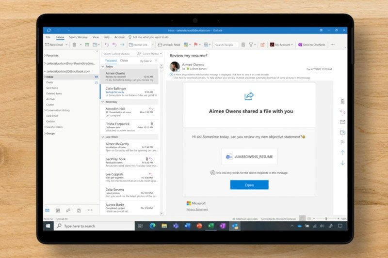388x258 pixels.
Task: Delete message with the trash toolbar icon
Action: coord(74,45)
